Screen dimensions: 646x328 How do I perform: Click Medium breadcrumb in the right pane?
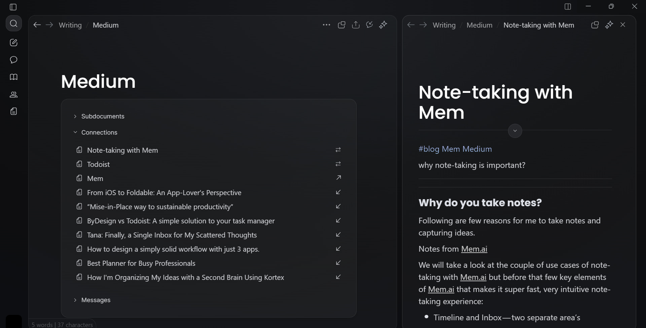tap(479, 25)
